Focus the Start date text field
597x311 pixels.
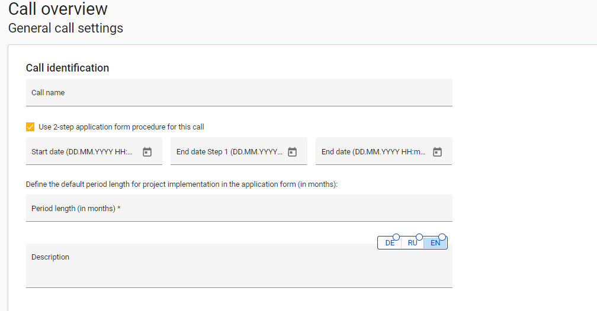click(x=83, y=152)
